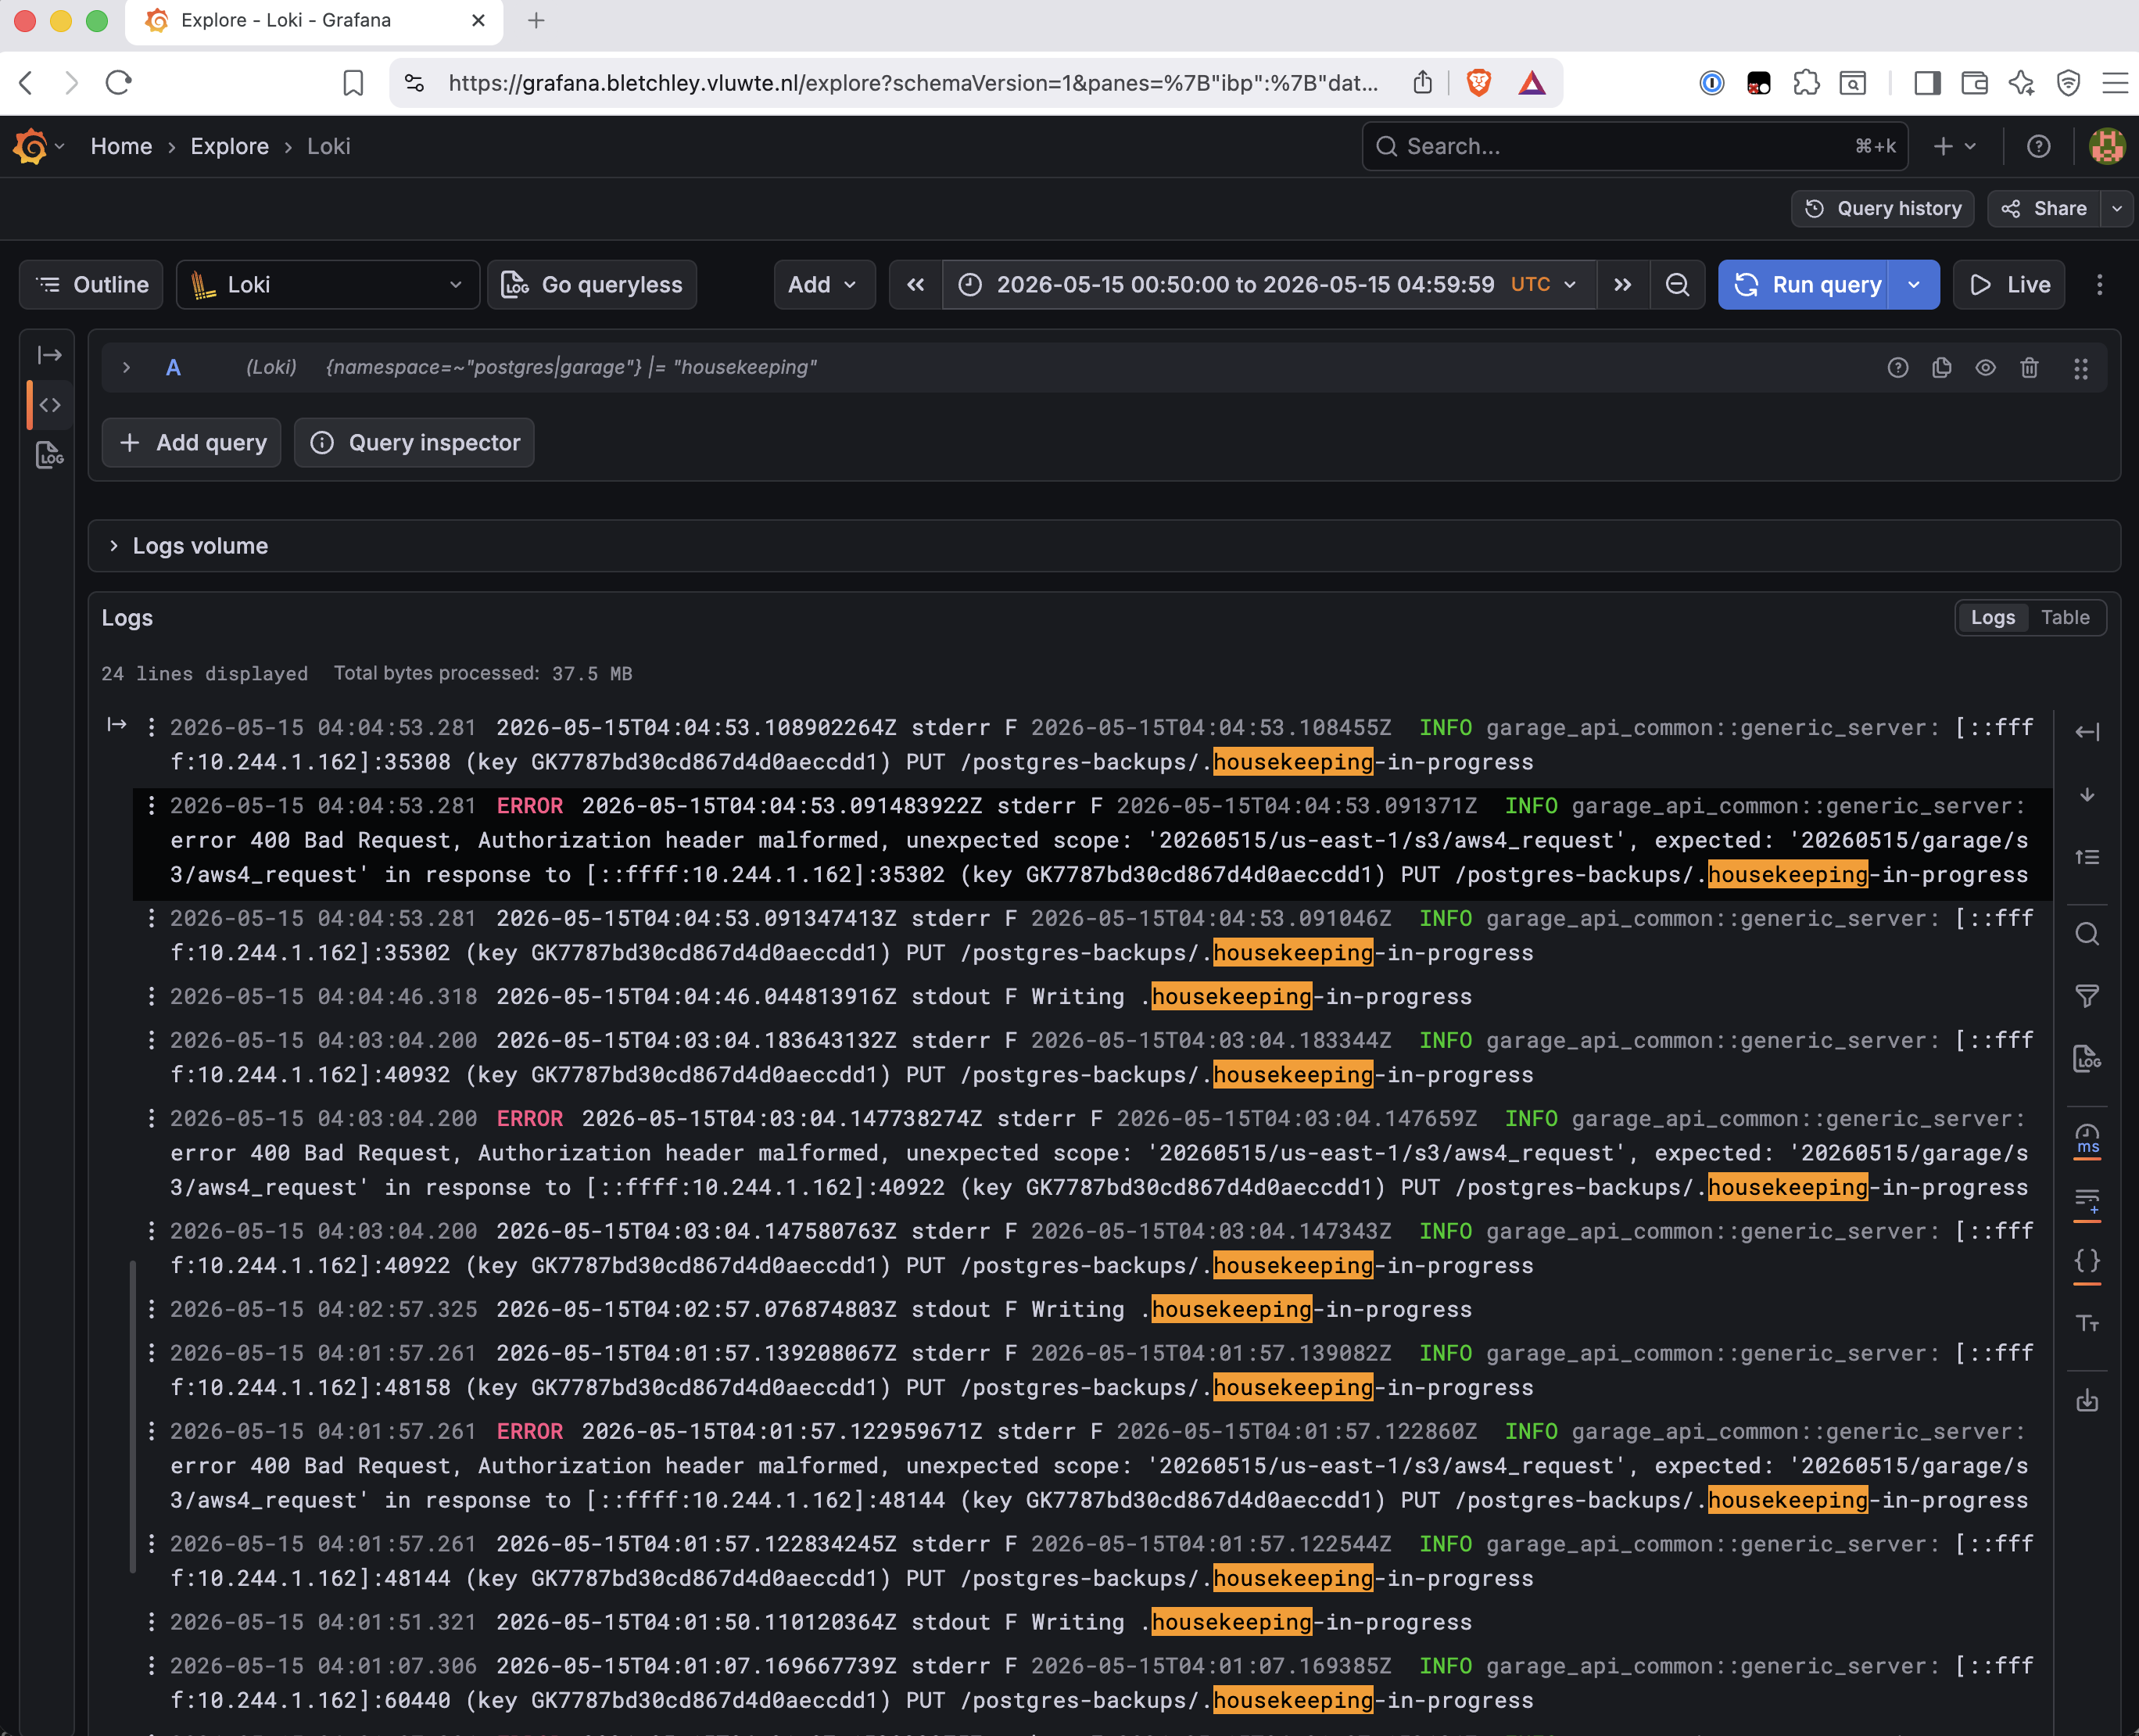Screen dimensions: 2139x1736
Task: Open a new browser tab
Action: 536,21
